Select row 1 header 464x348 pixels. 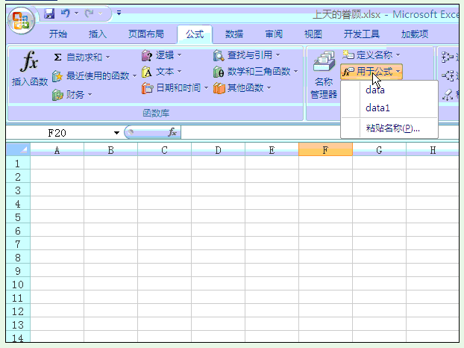[18, 164]
